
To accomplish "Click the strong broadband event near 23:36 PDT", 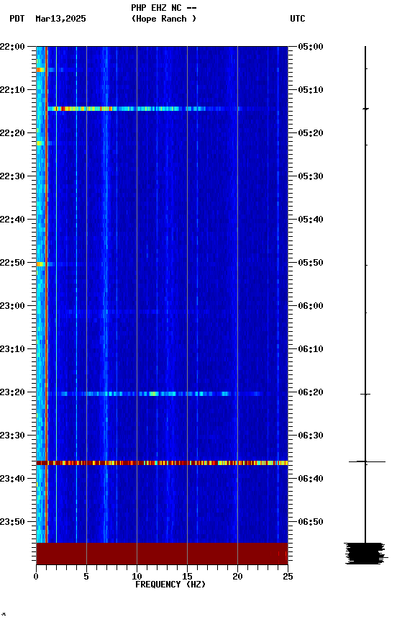I will point(162,463).
